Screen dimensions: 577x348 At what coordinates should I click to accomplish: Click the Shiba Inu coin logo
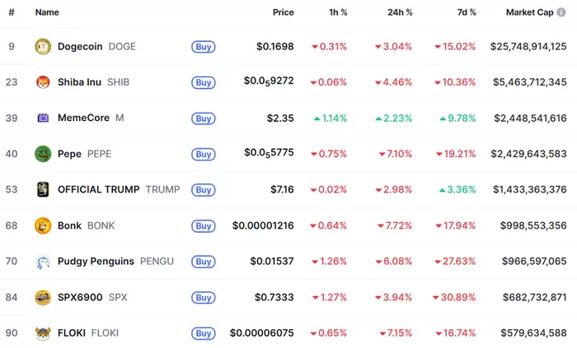click(43, 82)
